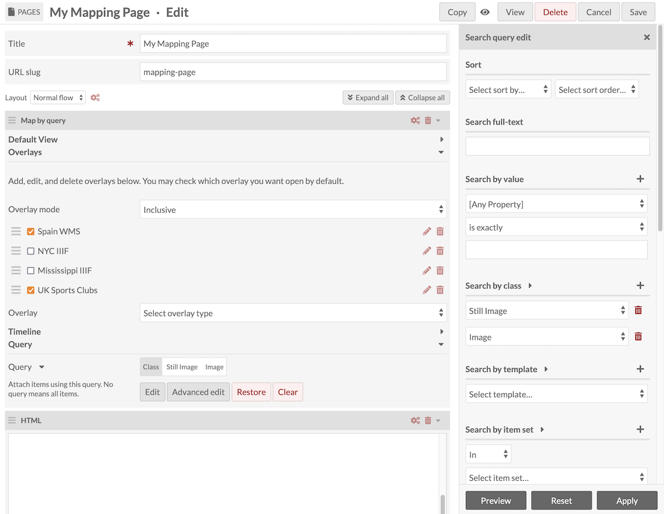Uncheck the Spain WMS overlay checkbox
Viewport: 664px width, 514px height.
coord(31,231)
